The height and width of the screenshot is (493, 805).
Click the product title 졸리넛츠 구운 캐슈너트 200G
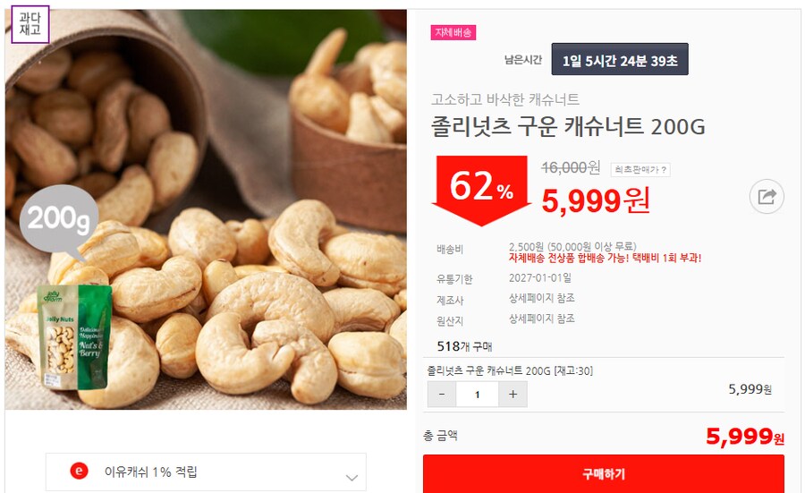pos(568,126)
